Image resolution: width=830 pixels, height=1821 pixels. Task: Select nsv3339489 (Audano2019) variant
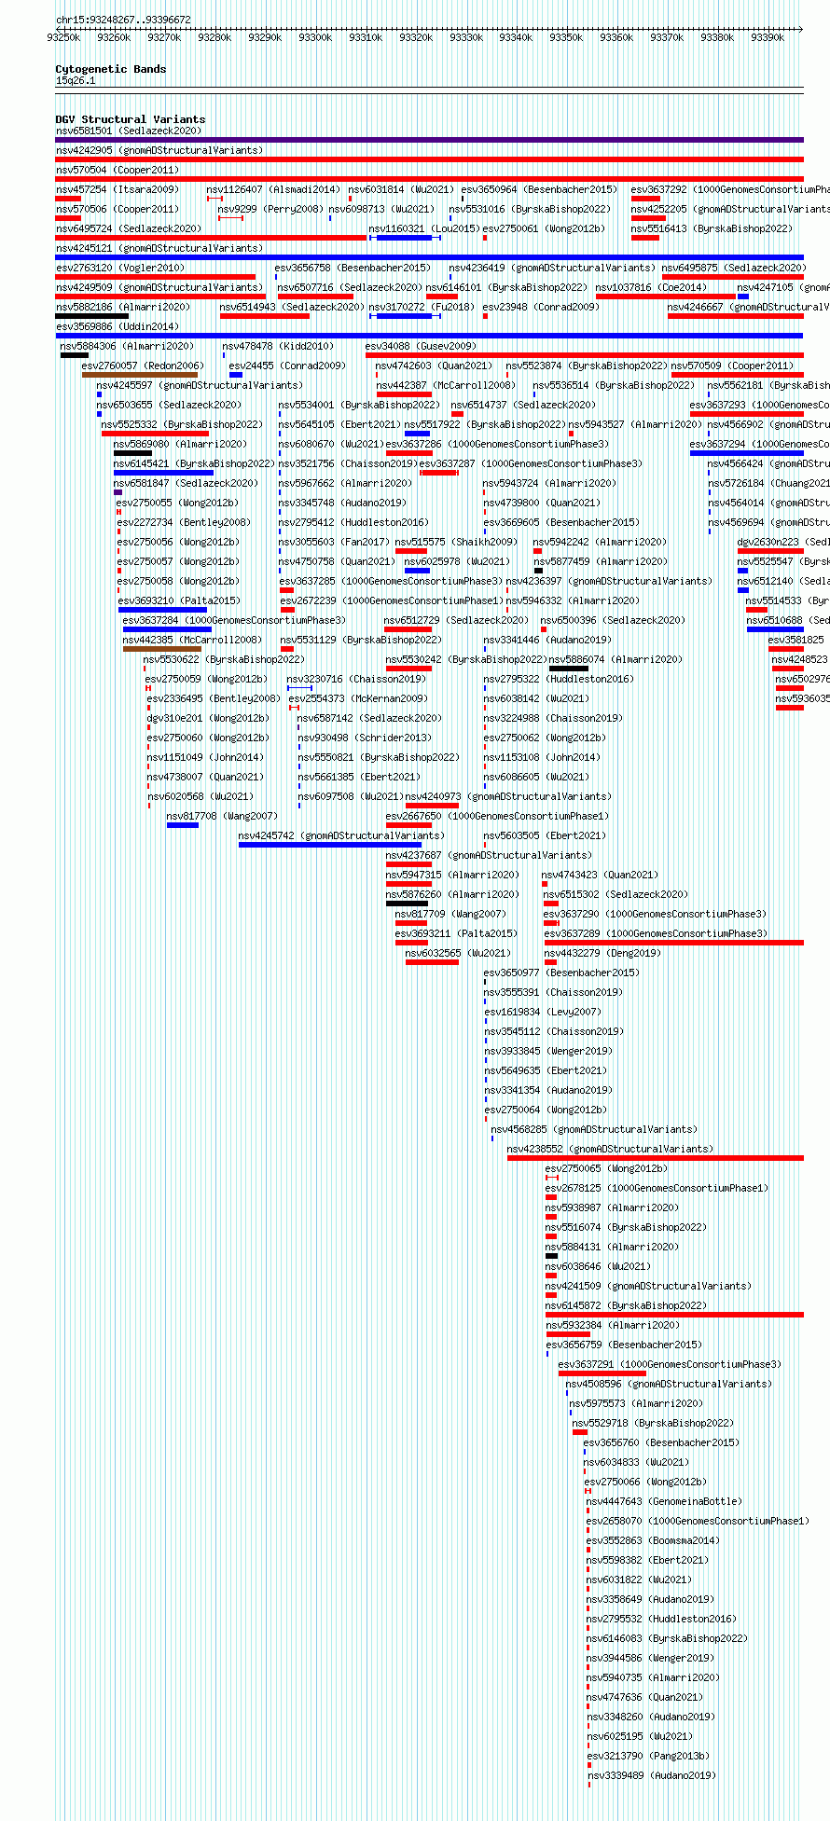tap(652, 1775)
